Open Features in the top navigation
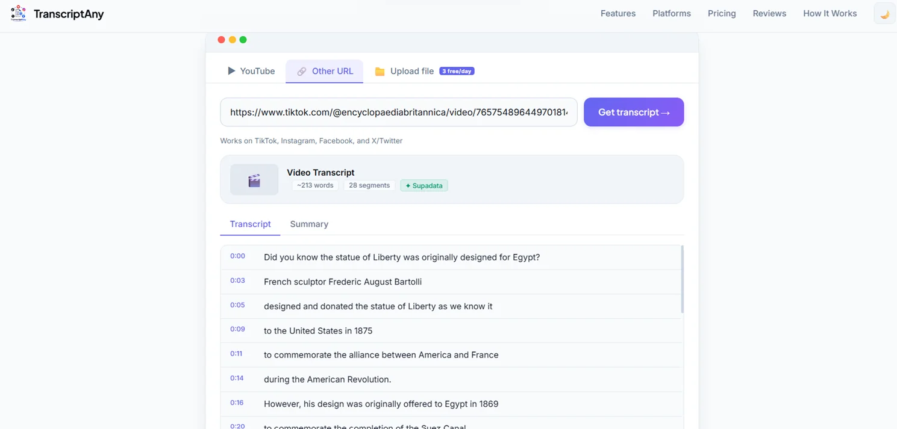This screenshot has width=897, height=429. tap(618, 13)
